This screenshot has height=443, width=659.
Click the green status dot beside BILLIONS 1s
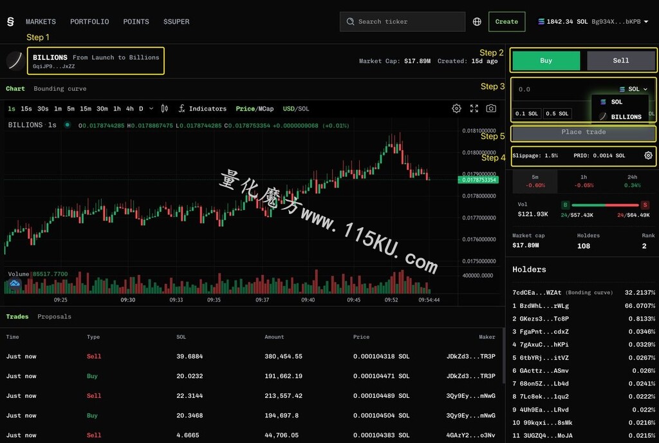67,125
